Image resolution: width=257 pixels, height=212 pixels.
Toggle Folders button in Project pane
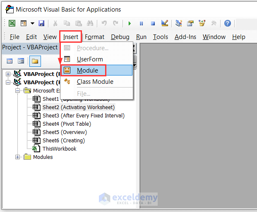pyautogui.click(x=35, y=61)
